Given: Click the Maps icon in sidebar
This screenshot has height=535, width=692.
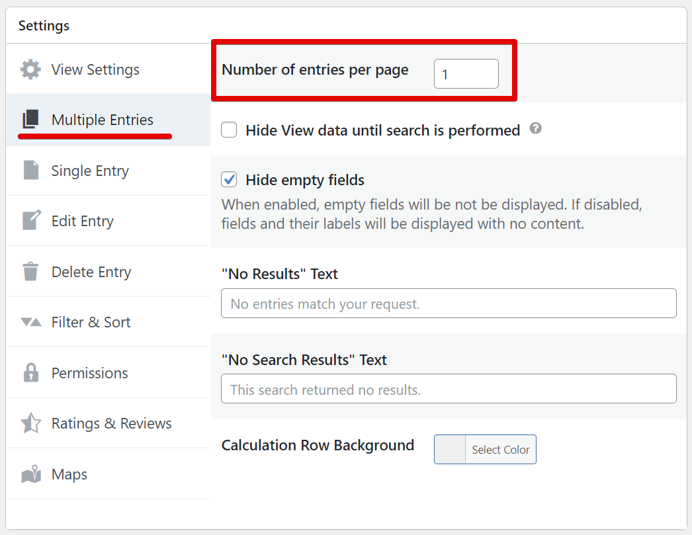Looking at the screenshot, I should (31, 474).
